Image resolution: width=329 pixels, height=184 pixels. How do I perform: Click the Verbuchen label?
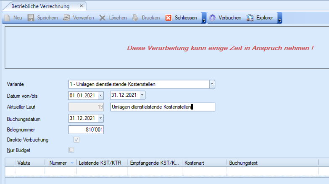230,18
